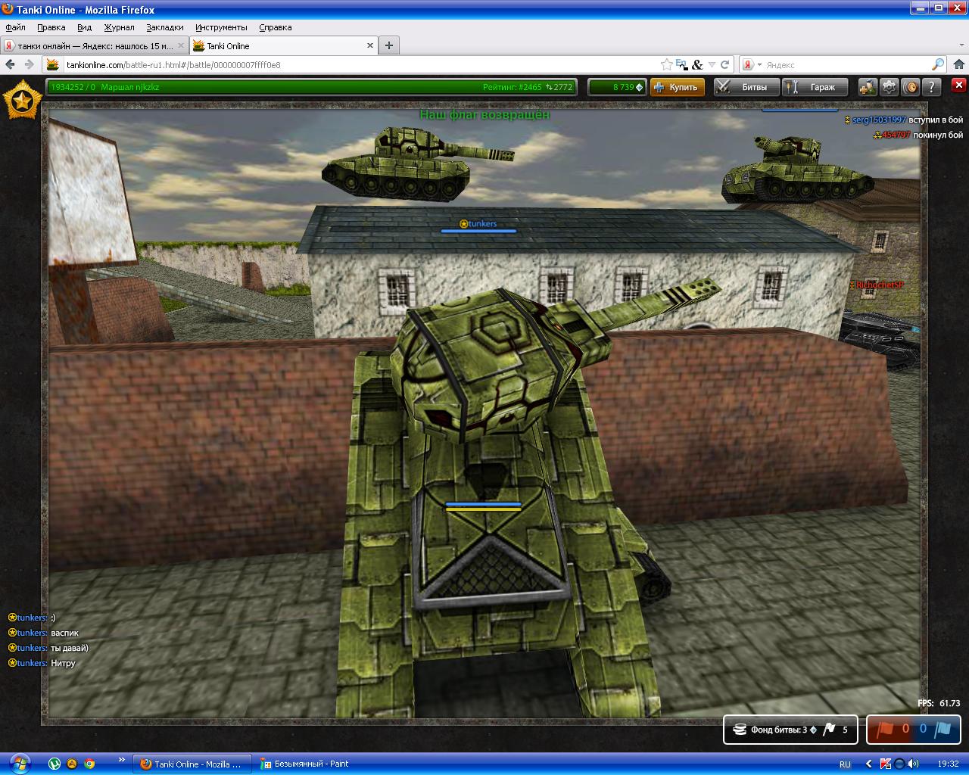Click the tunkers chat message 'ты давай)'
The width and height of the screenshot is (969, 775).
tap(70, 648)
